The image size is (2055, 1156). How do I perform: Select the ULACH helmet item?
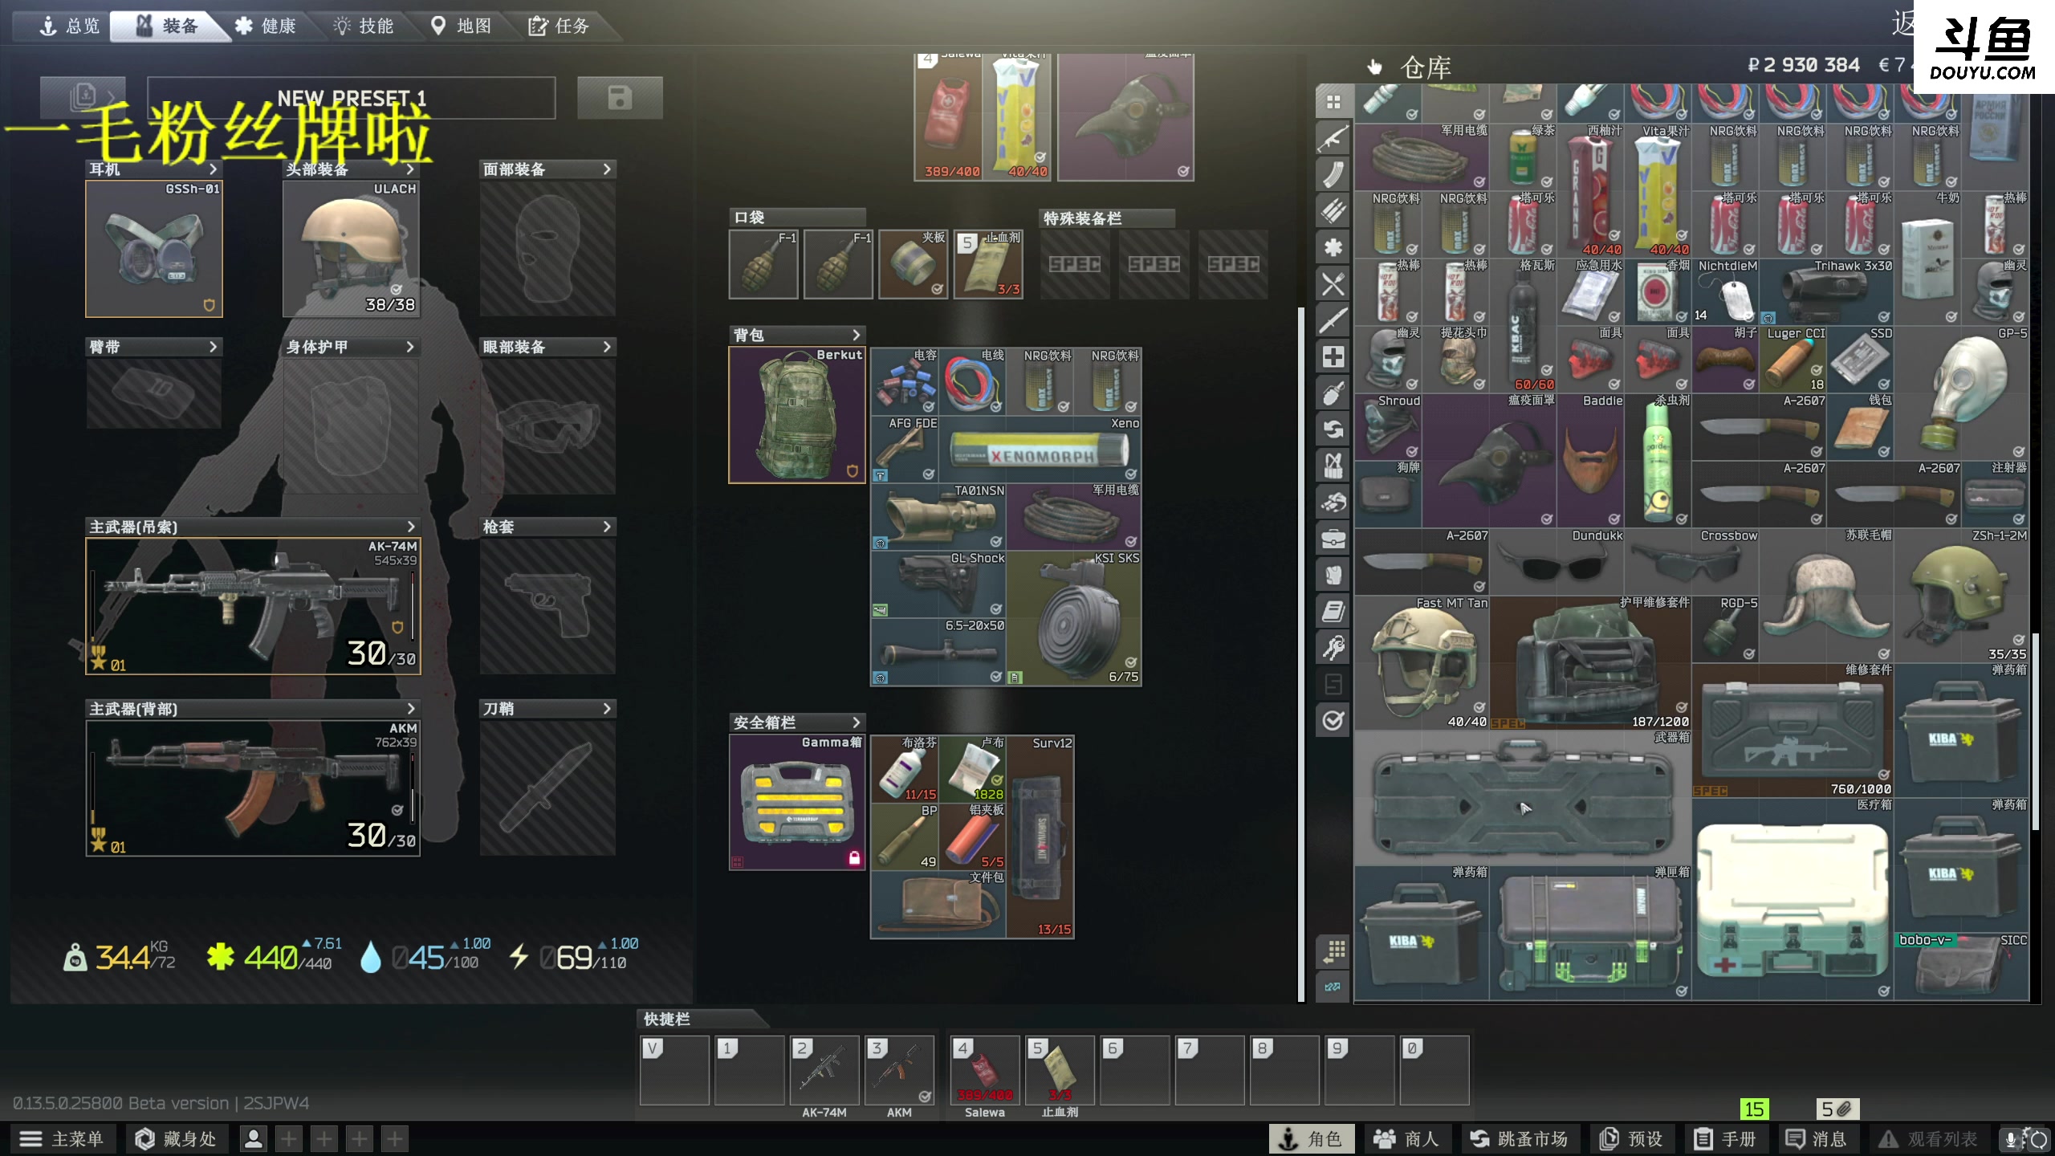351,249
